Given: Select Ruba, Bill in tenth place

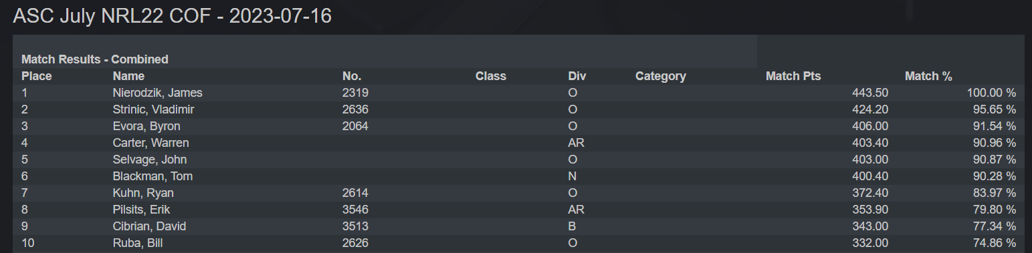Looking at the screenshot, I should [138, 243].
